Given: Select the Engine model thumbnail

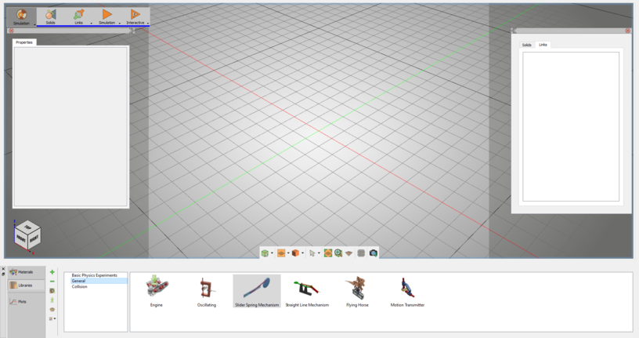Looking at the screenshot, I should coord(157,289).
